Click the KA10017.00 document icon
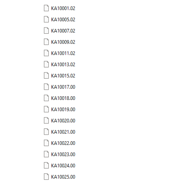Viewport: 183px width, 183px height. [x=46, y=87]
